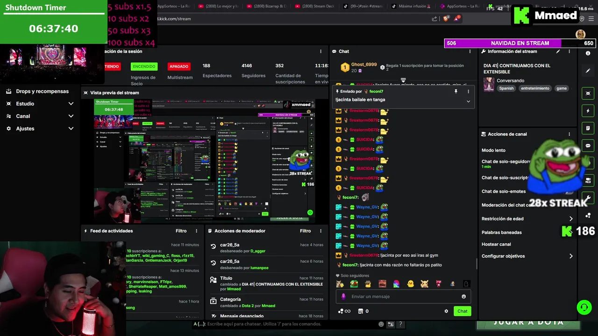Click the purple microphone icon in message box
Screen dimensions: 598x336
click(343, 296)
